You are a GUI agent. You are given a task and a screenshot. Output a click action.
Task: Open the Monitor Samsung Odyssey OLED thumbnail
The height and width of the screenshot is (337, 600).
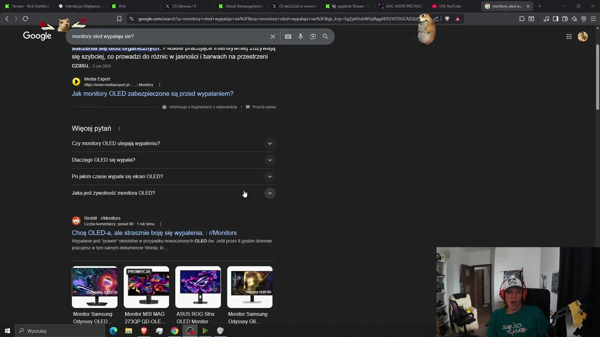click(x=95, y=287)
